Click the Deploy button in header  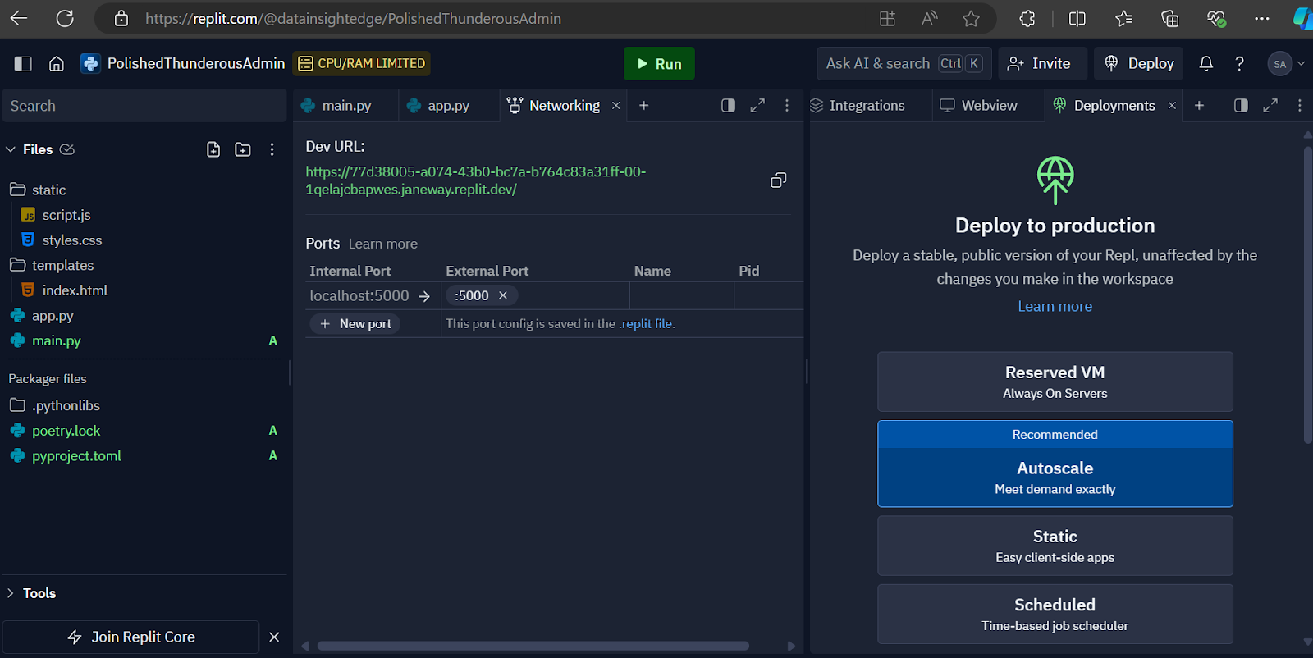1138,63
